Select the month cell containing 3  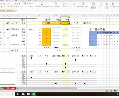[x=56, y=23]
